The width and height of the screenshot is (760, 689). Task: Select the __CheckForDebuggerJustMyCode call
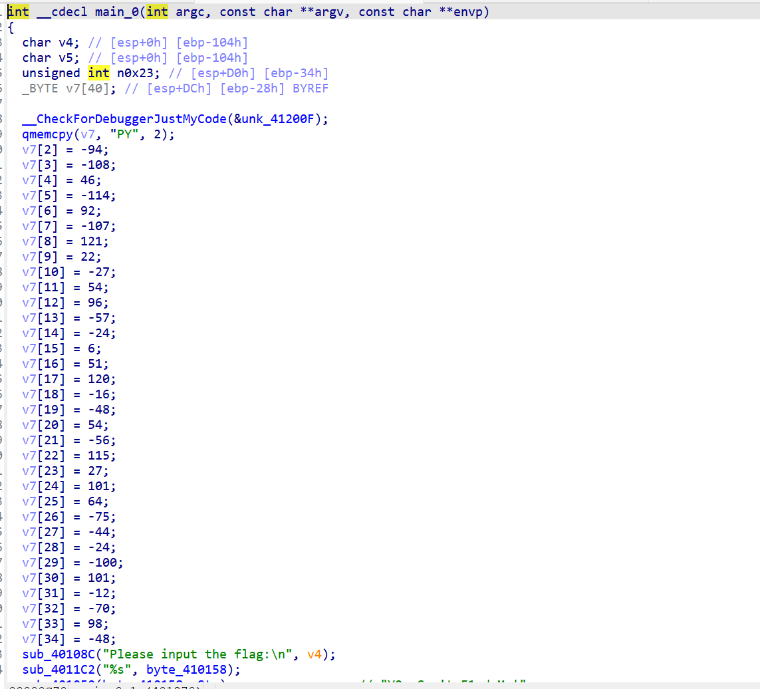[x=124, y=119]
